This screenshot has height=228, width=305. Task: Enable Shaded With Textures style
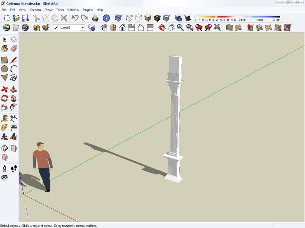[x=157, y=18]
